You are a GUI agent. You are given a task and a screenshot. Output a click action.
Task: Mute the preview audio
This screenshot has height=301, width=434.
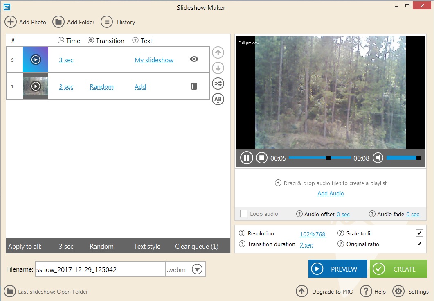[x=378, y=157]
